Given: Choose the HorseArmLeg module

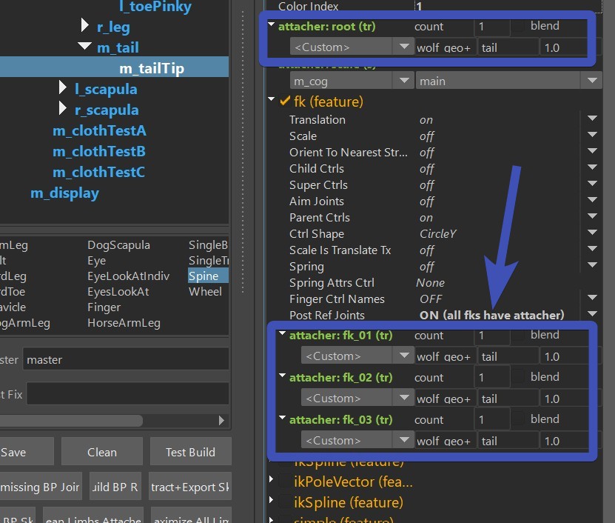Looking at the screenshot, I should pyautogui.click(x=124, y=322).
